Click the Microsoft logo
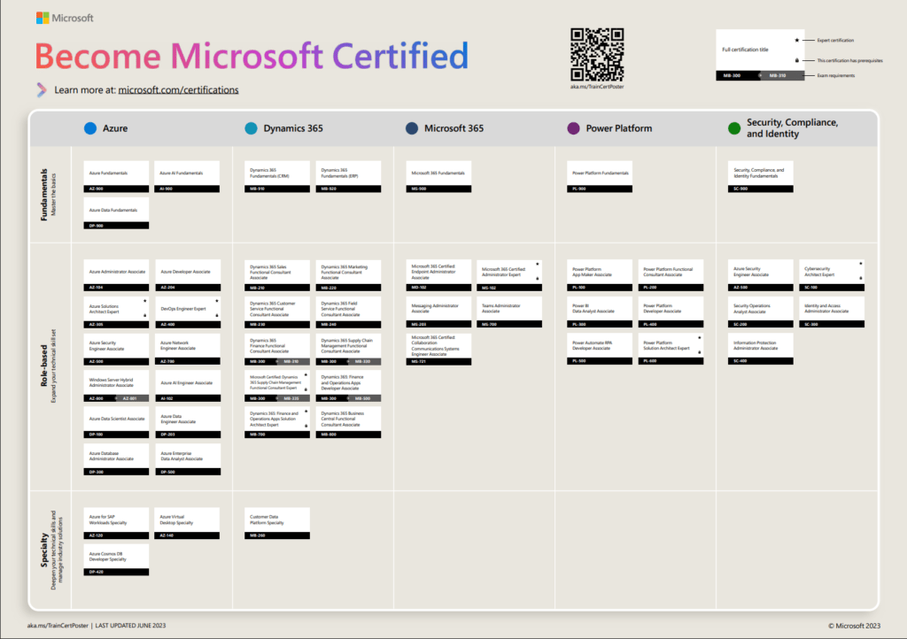The image size is (907, 639). pyautogui.click(x=64, y=17)
